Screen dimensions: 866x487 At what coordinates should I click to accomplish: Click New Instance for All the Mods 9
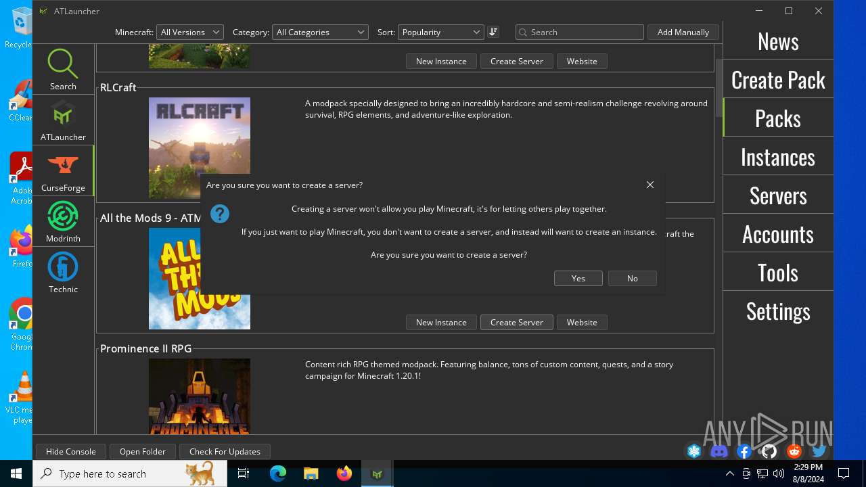pos(441,322)
